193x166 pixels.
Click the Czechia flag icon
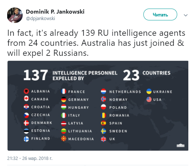tap(26, 115)
